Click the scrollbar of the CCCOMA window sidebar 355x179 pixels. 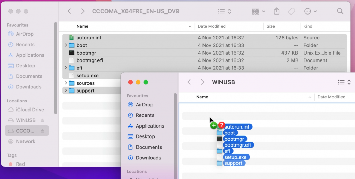(x=56, y=68)
